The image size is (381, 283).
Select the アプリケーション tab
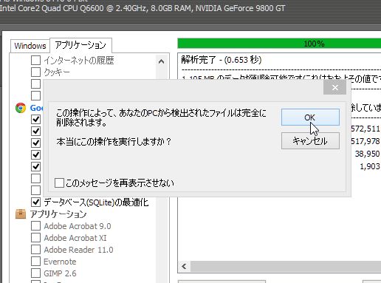80,45
